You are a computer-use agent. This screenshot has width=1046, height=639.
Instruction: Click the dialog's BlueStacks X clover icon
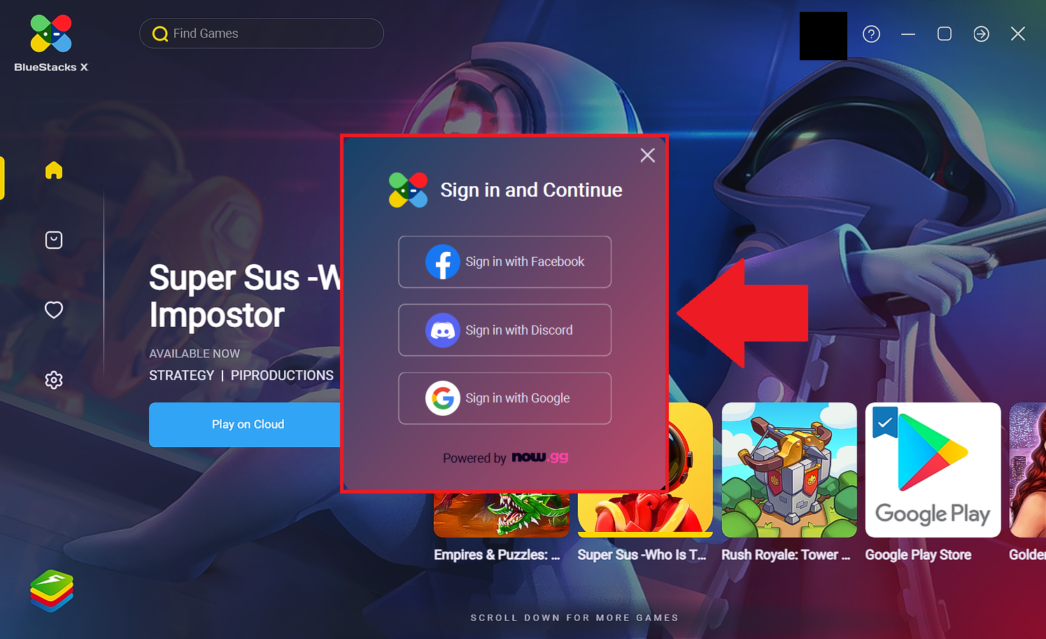click(409, 190)
